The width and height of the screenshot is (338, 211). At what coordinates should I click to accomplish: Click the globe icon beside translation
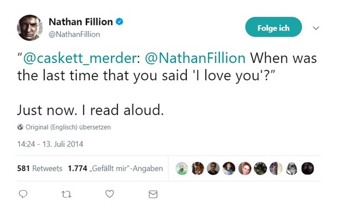tap(20, 127)
